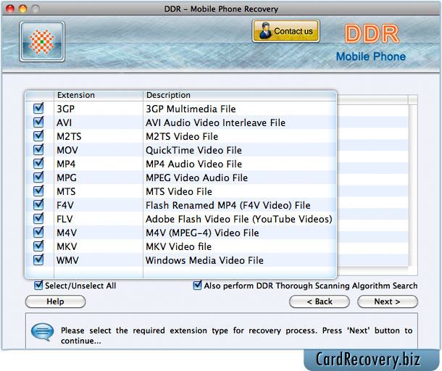Continue with the Next > button
This screenshot has height=371, width=442.
pos(388,301)
